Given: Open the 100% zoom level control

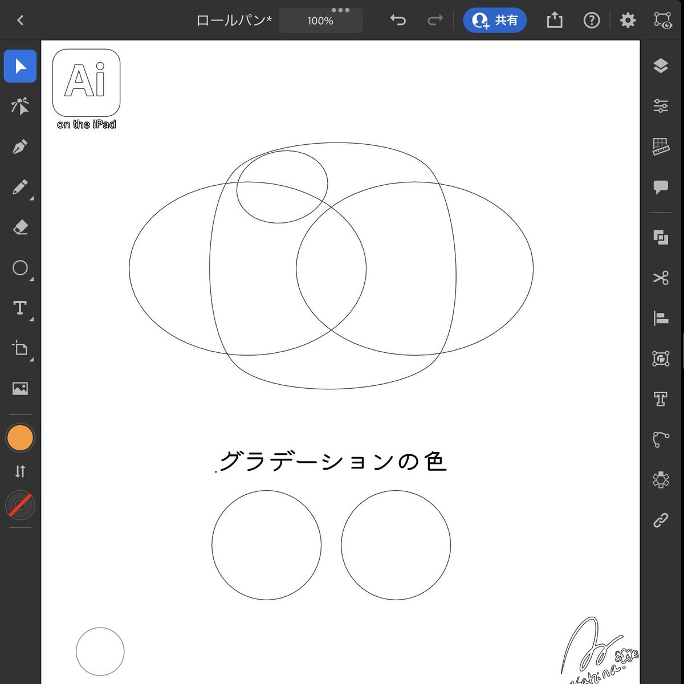Looking at the screenshot, I should coord(320,21).
